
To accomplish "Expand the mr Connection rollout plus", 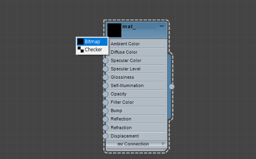I will pos(163,143).
